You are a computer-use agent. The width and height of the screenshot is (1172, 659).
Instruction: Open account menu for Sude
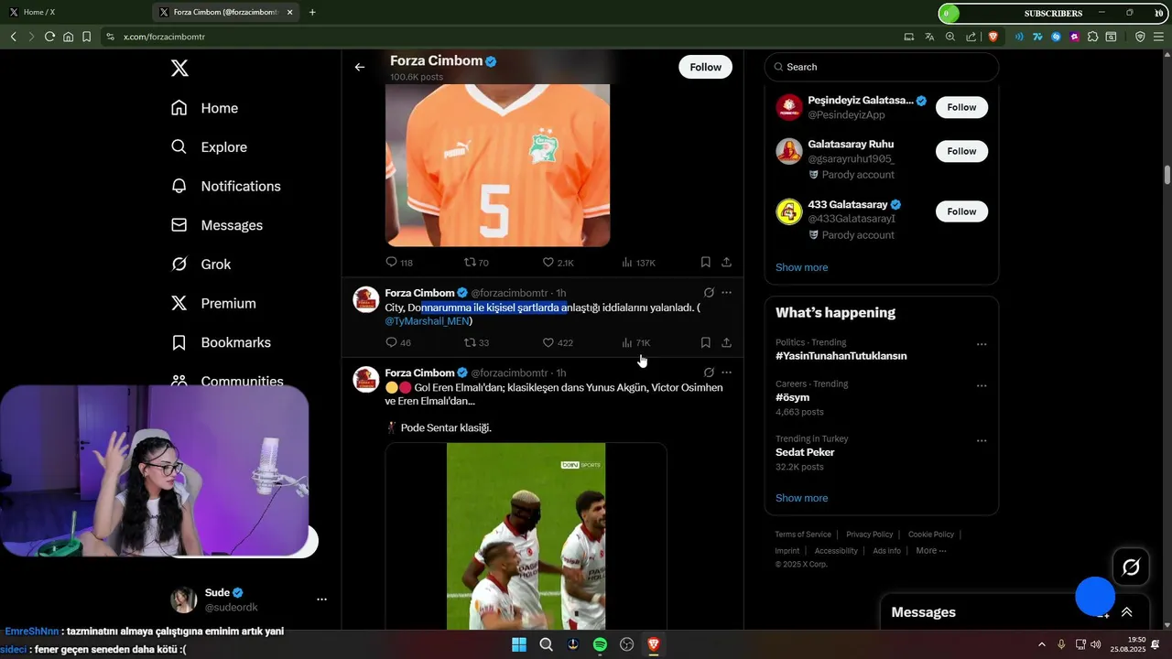(x=321, y=600)
